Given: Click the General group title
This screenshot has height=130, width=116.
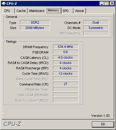Looking at the screenshot, I should pos(11,17).
